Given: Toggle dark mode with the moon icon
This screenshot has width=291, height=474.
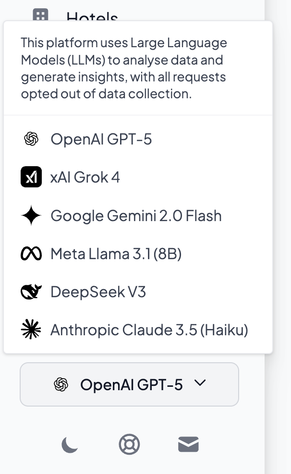Looking at the screenshot, I should (70, 444).
